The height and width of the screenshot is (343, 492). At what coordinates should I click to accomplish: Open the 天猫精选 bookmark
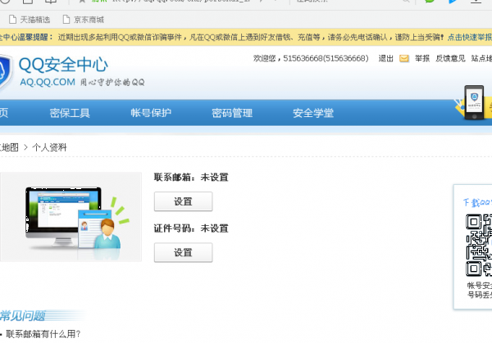pyautogui.click(x=30, y=20)
